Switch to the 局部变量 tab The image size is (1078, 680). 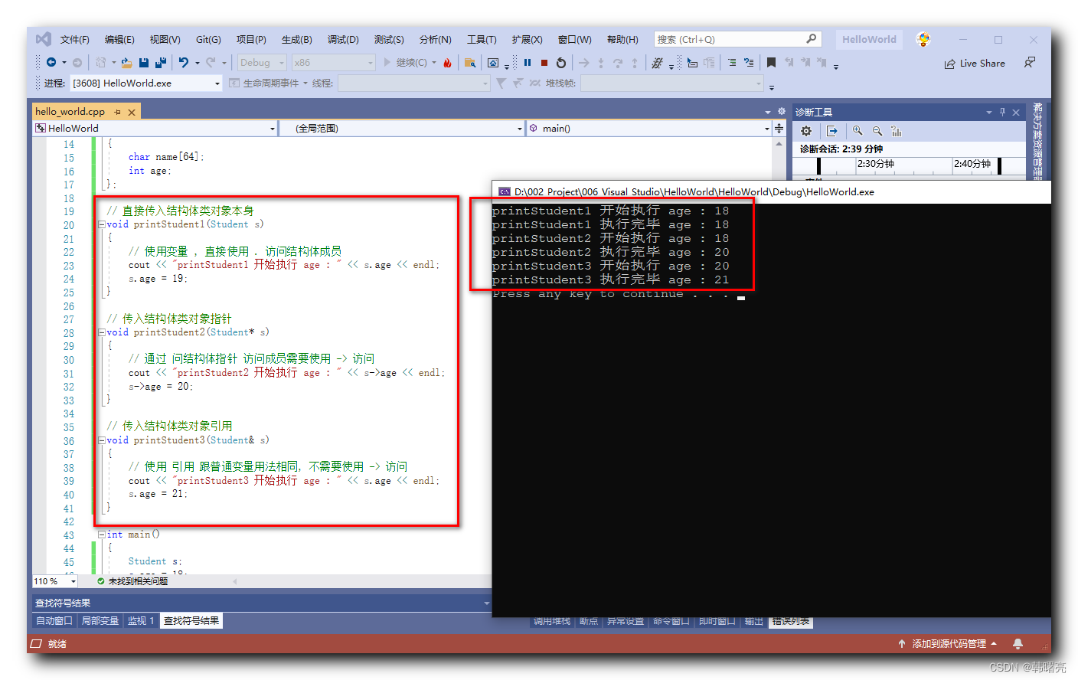[100, 621]
